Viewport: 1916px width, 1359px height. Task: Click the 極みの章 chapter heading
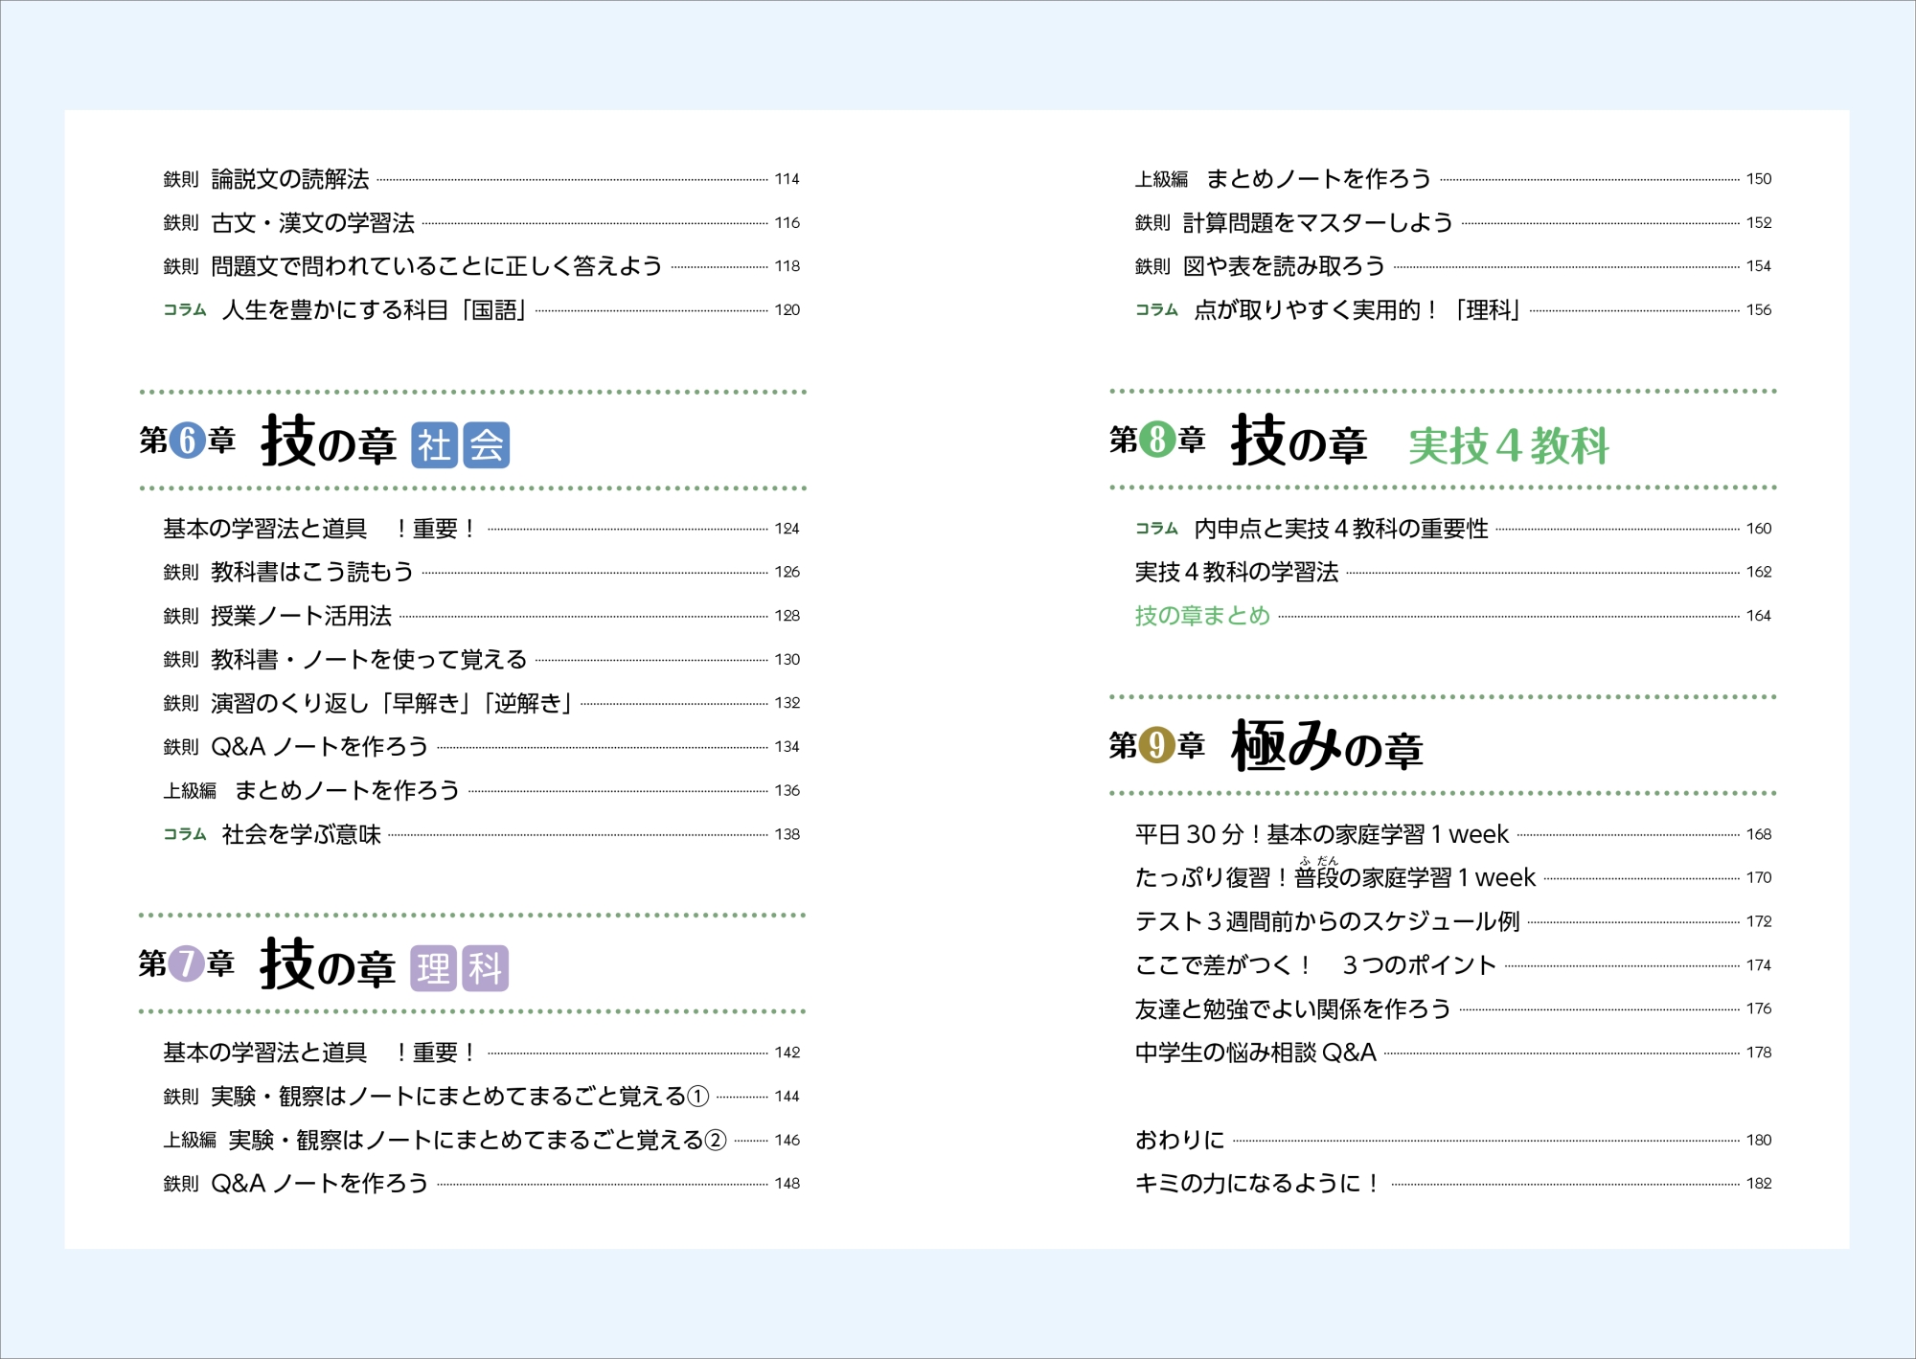[1327, 746]
